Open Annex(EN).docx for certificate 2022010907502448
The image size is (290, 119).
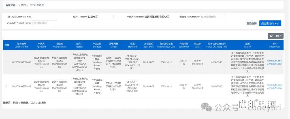coord(275,88)
